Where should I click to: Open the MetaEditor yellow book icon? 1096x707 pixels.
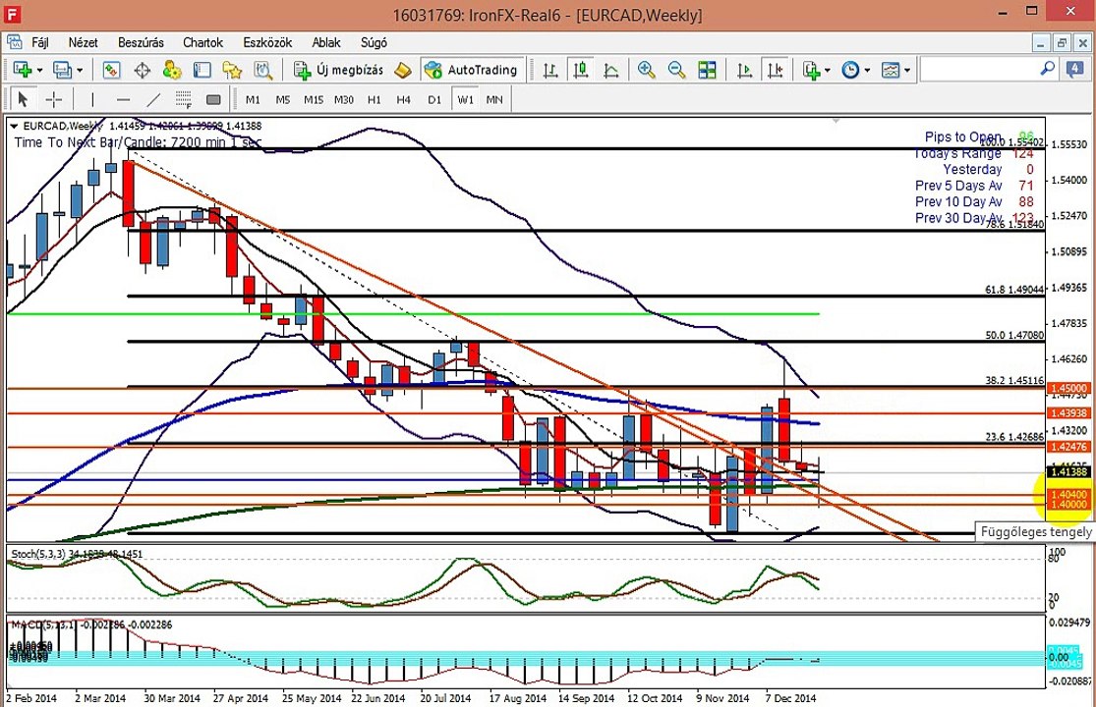[x=403, y=70]
